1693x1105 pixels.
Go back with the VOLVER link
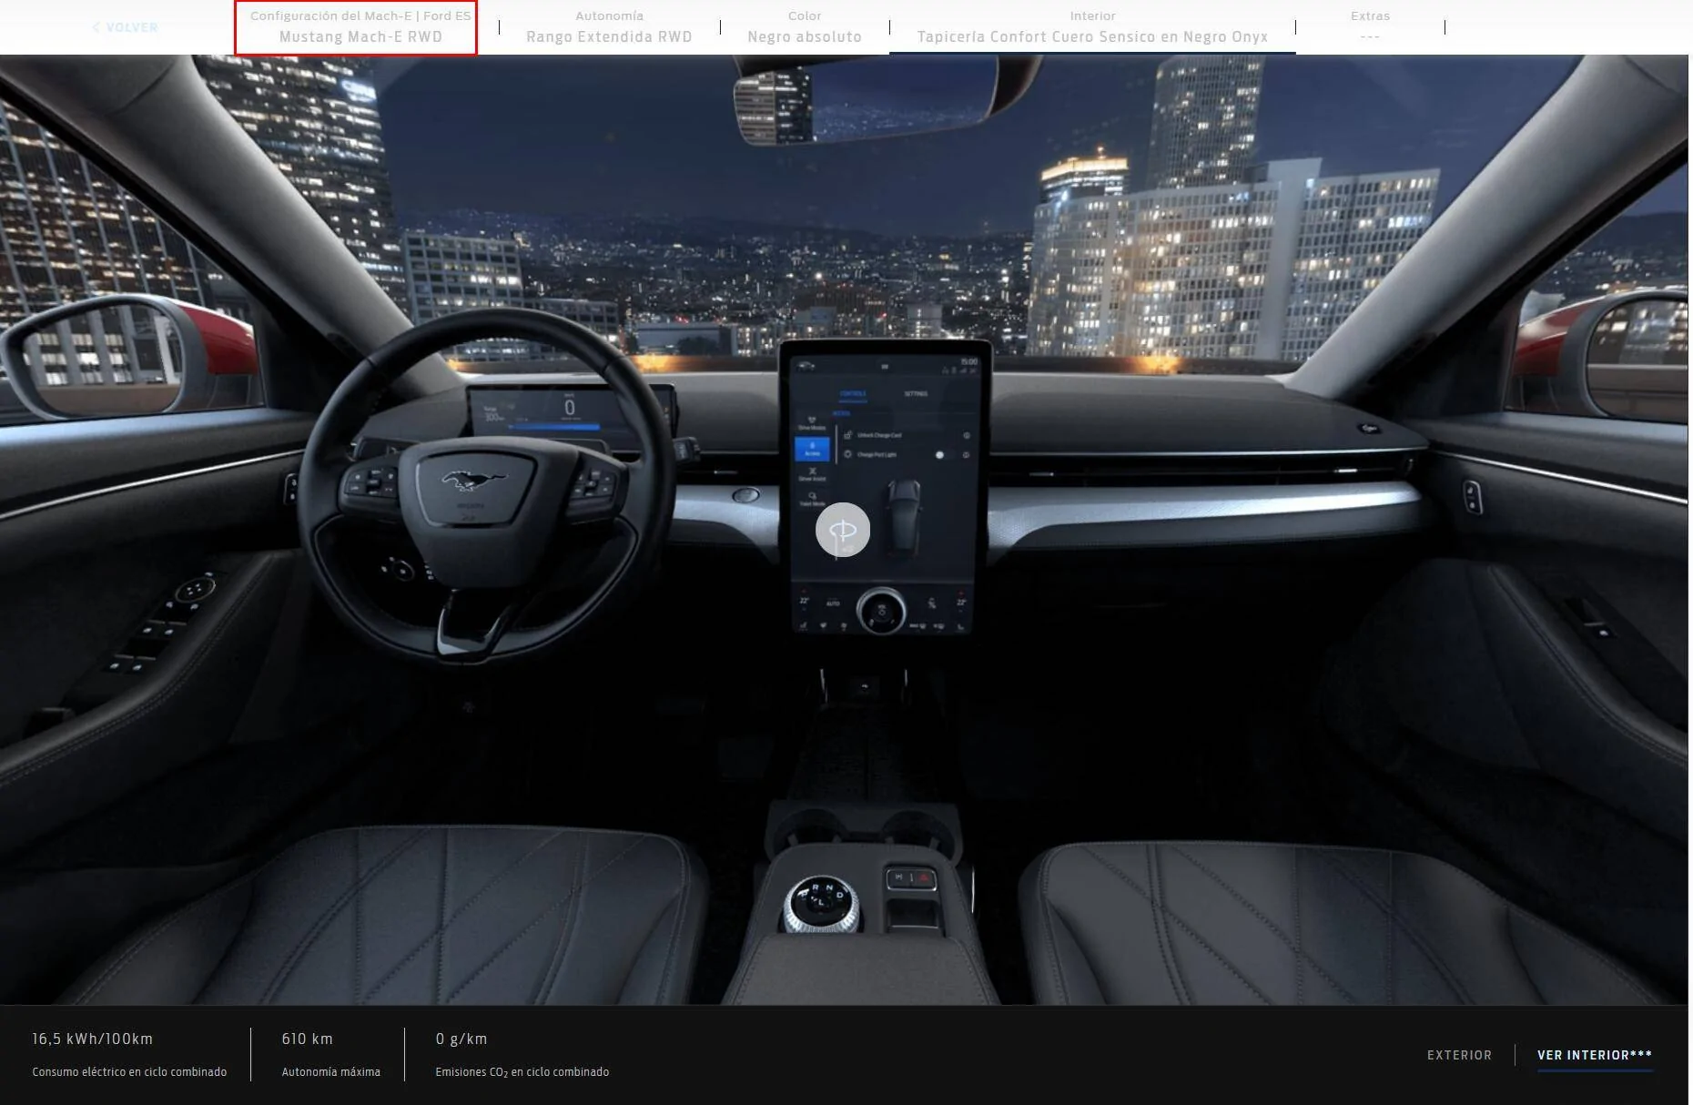[x=126, y=27]
